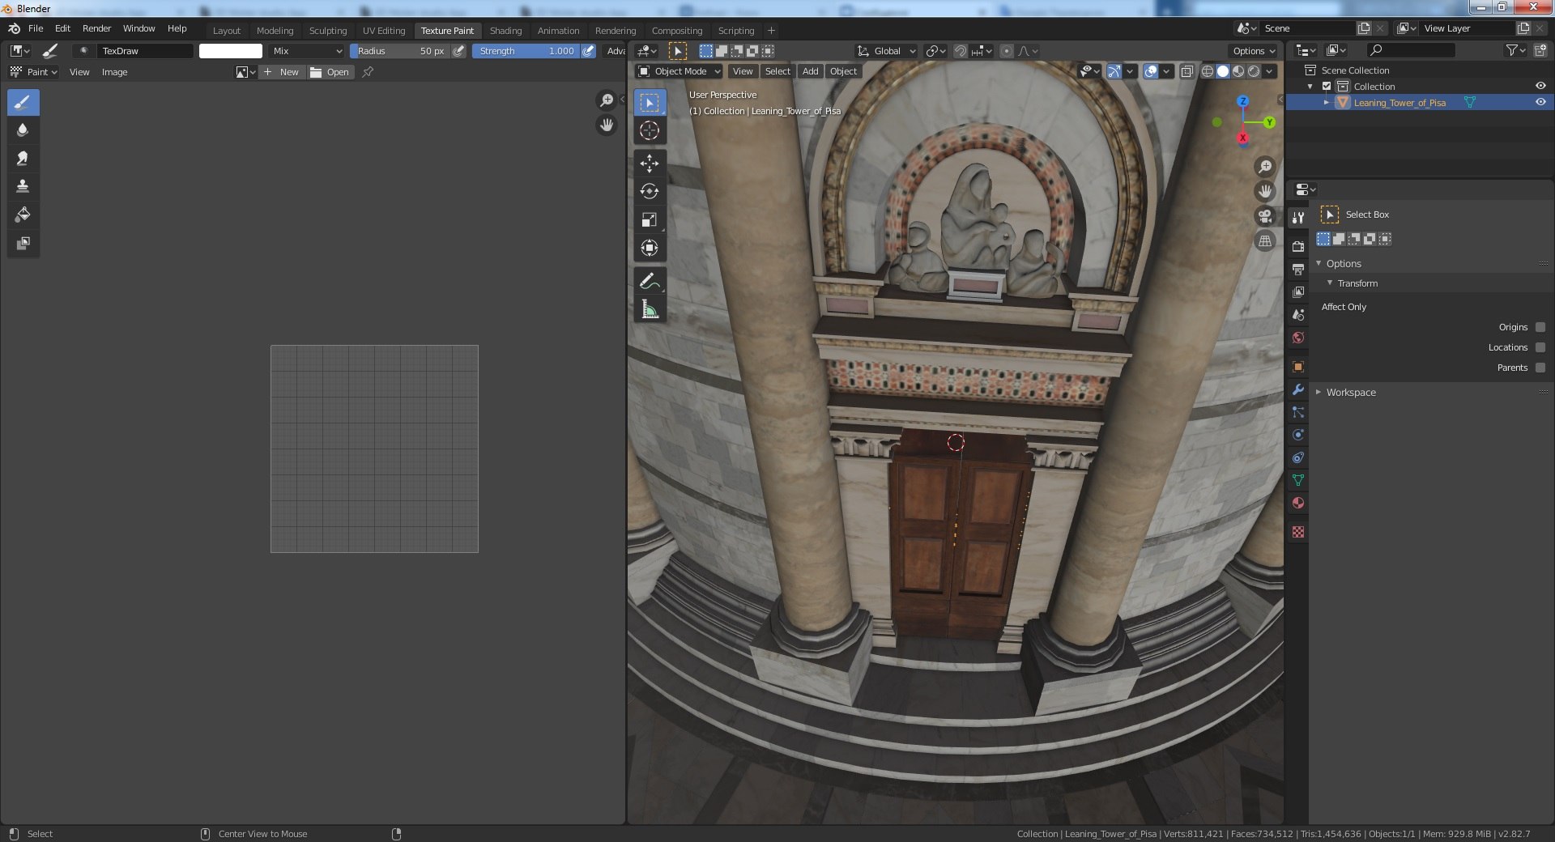
Task: Select the Clone stamp tool
Action: 23,186
